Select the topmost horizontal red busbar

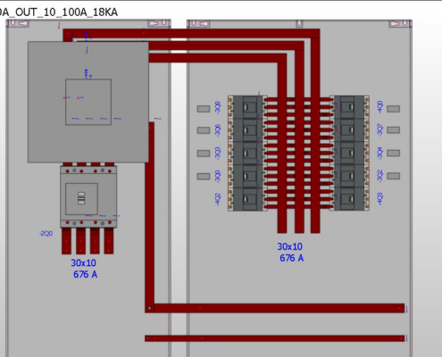pos(192,33)
